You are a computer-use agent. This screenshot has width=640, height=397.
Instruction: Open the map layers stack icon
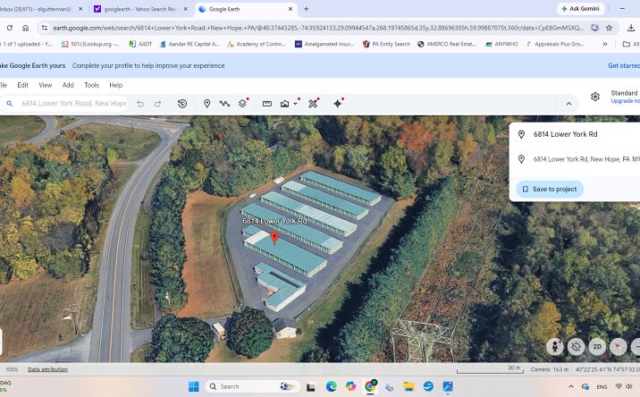click(x=242, y=104)
